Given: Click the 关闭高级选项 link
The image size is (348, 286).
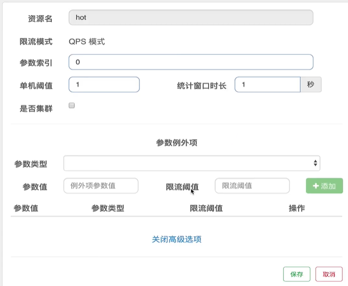Looking at the screenshot, I should point(177,239).
